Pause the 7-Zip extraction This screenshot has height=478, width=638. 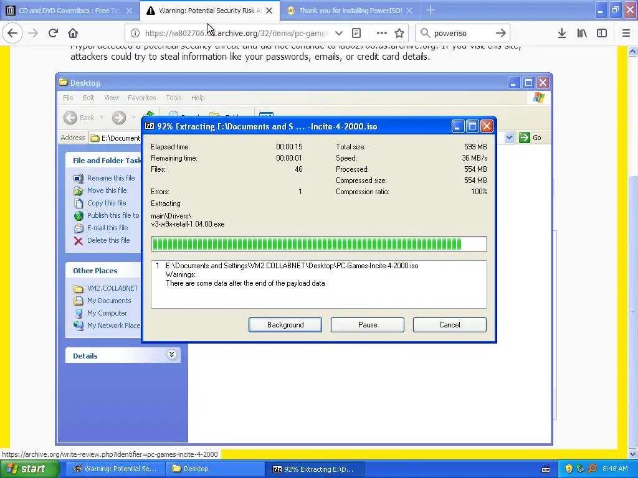coord(368,325)
